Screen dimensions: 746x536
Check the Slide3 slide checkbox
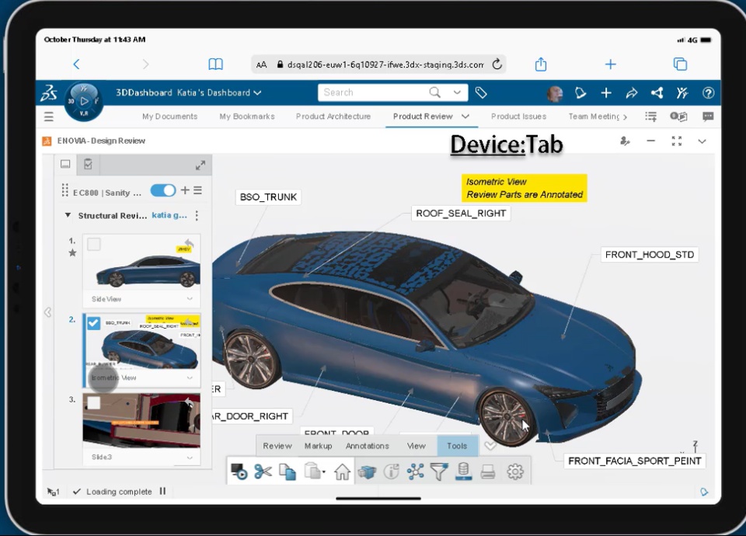click(x=94, y=403)
